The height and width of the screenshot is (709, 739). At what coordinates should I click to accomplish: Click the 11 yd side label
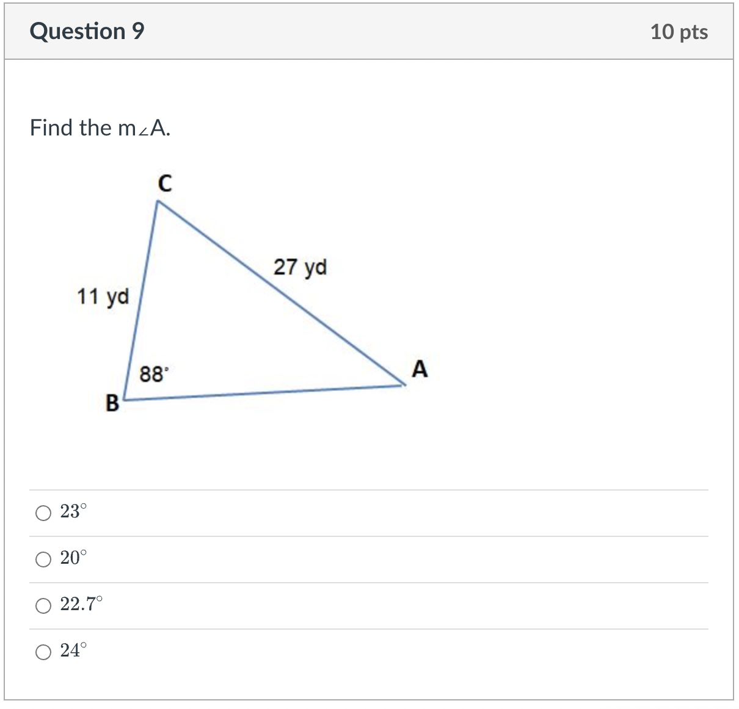tap(103, 297)
